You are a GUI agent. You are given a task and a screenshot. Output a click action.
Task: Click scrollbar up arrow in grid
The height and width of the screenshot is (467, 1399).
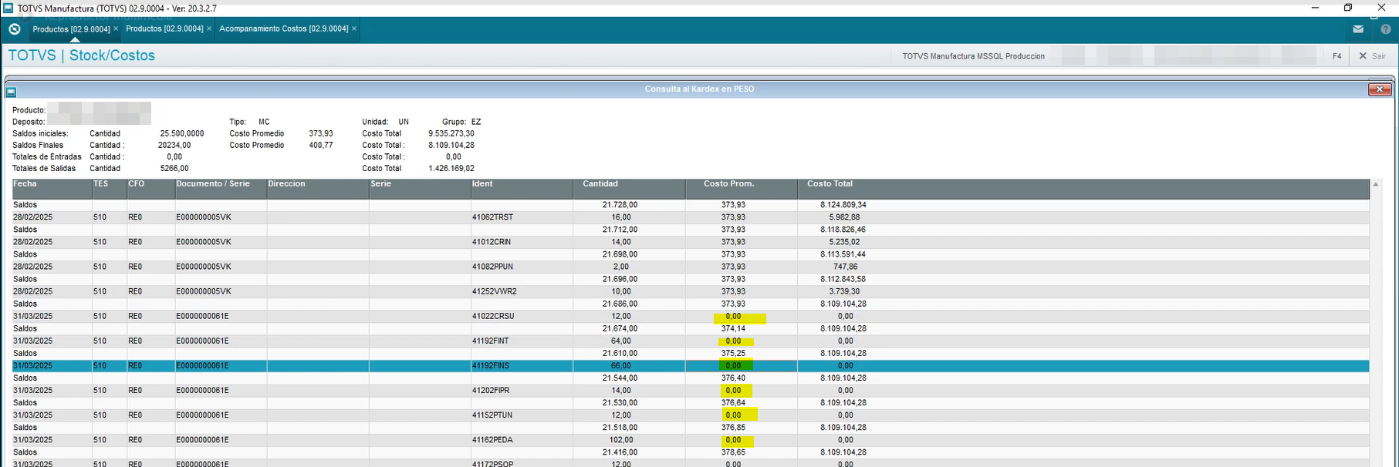(1376, 184)
